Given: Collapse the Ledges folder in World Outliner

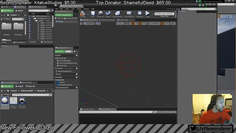Looking at the screenshot, I should (x=35, y=21).
